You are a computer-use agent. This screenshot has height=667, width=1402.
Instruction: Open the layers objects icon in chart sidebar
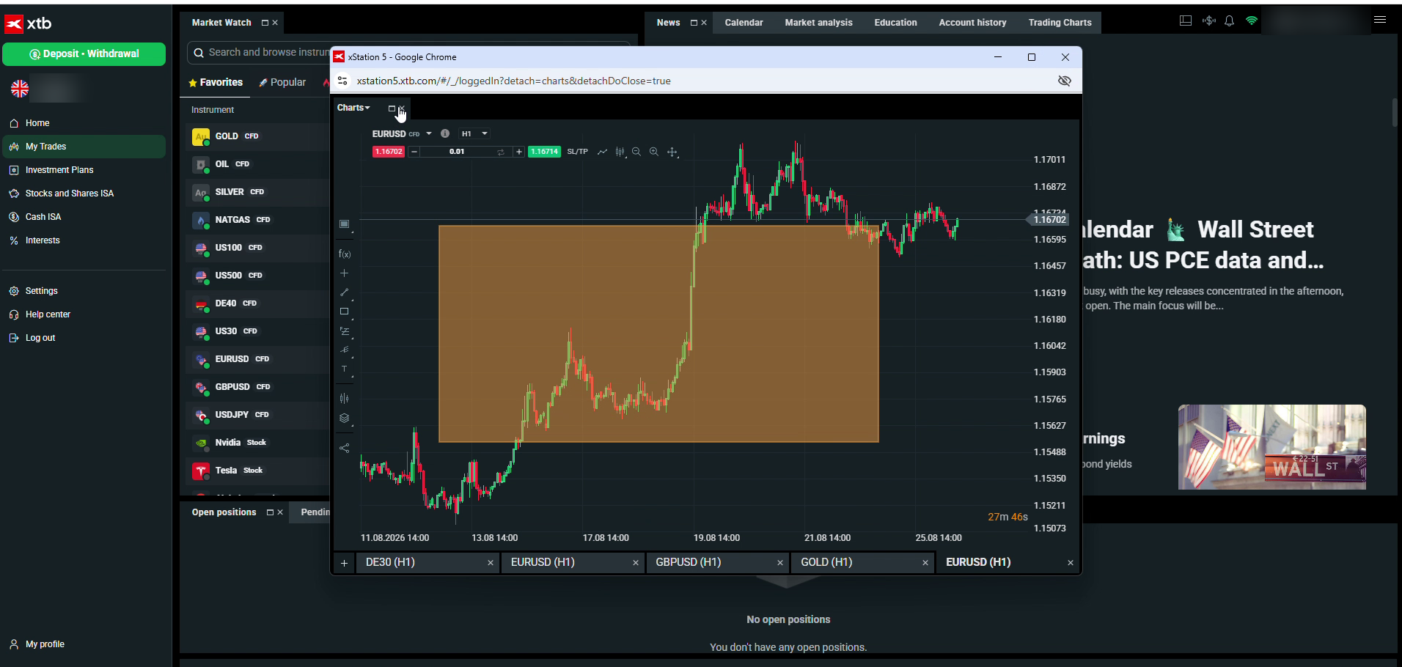pyautogui.click(x=344, y=419)
